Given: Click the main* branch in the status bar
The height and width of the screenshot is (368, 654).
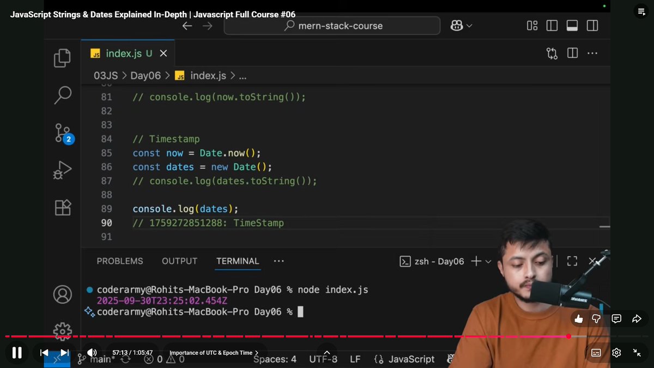Looking at the screenshot, I should point(100,359).
